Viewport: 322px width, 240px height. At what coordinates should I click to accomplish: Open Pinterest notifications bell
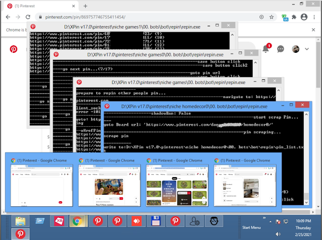(266, 49)
